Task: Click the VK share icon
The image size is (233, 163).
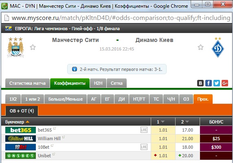Action: click(200, 83)
